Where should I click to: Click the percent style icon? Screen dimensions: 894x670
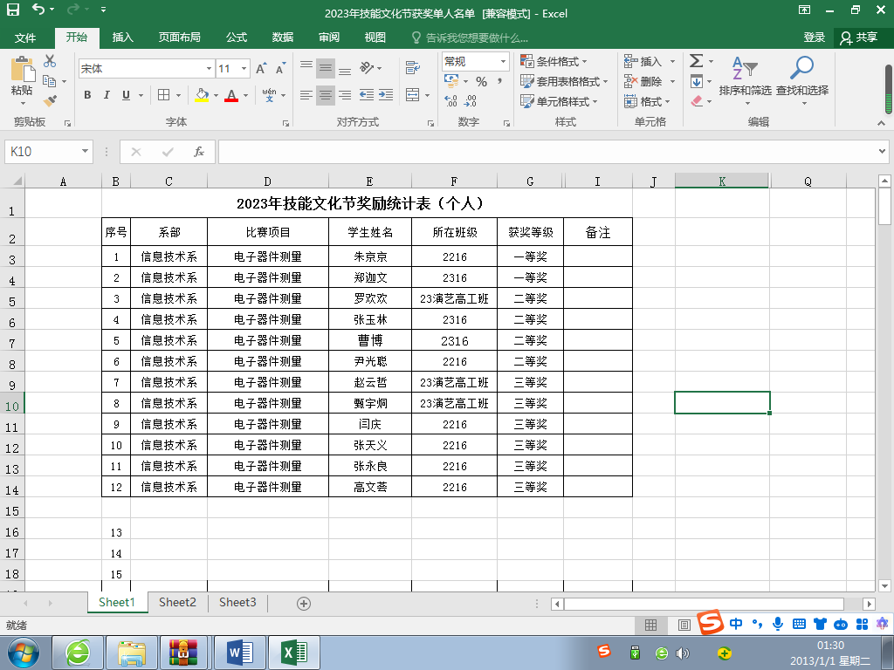[481, 81]
